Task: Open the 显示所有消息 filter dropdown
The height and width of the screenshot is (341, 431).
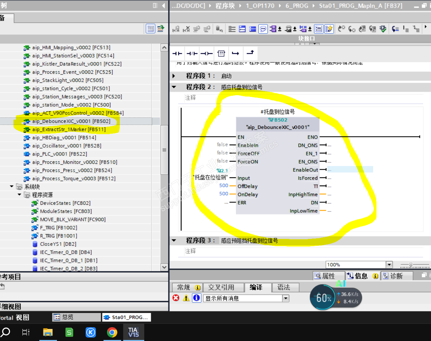Action: (285, 298)
